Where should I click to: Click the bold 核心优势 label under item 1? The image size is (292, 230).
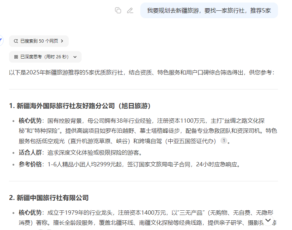[x=30, y=121]
